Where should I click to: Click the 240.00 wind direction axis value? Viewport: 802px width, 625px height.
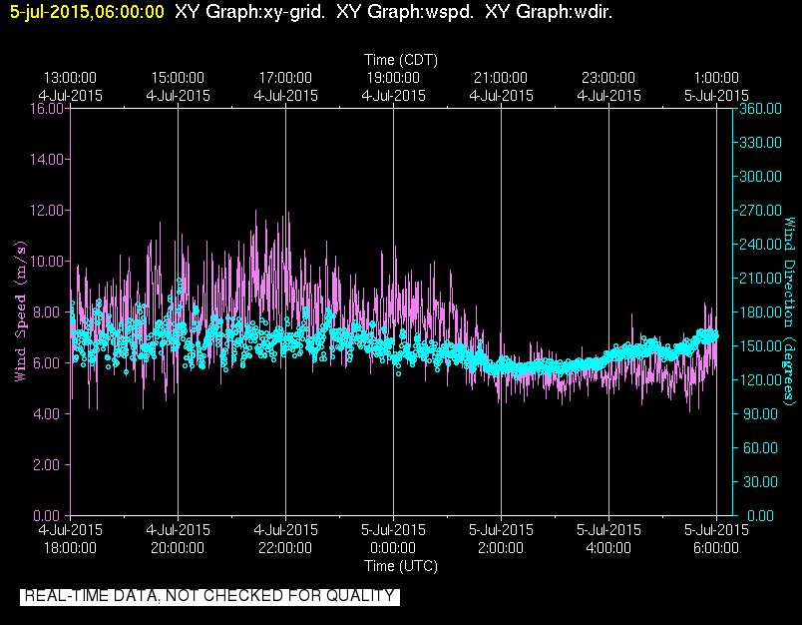[760, 245]
